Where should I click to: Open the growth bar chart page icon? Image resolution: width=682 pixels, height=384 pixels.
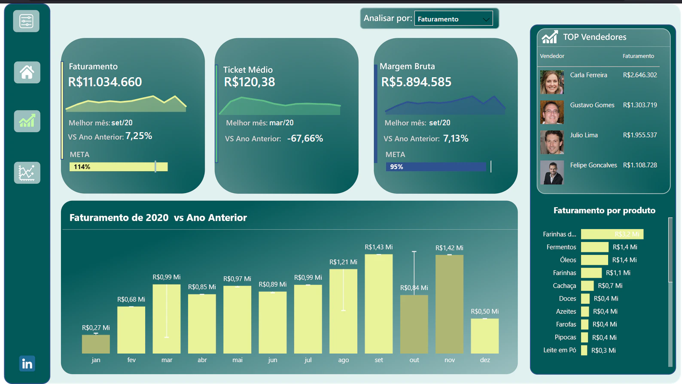[27, 121]
